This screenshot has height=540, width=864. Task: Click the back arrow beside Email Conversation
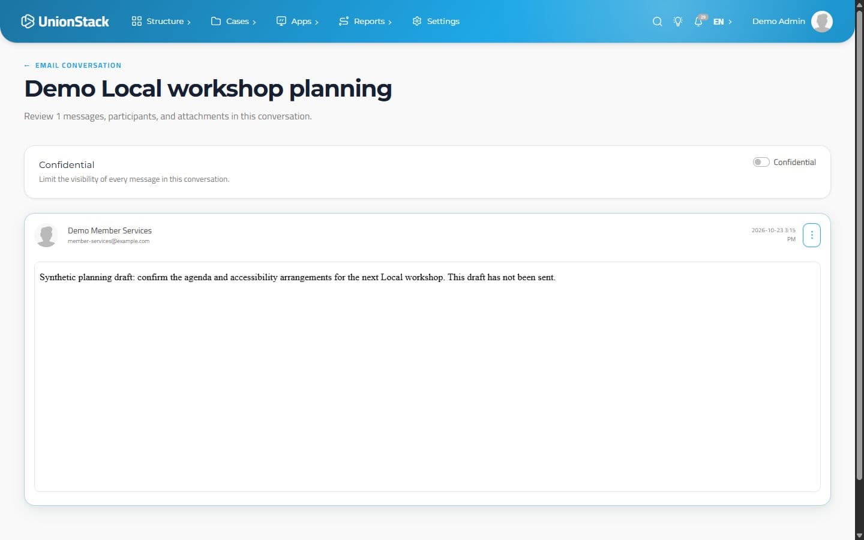(27, 65)
